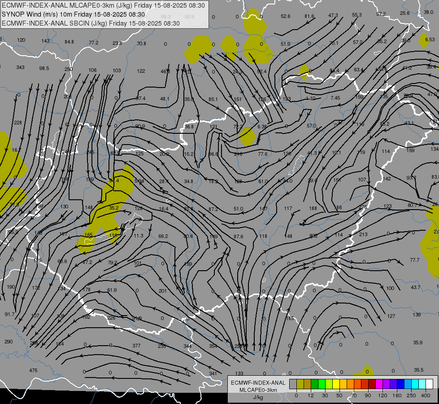
Task: Click the map value 133
Action: point(239,373)
